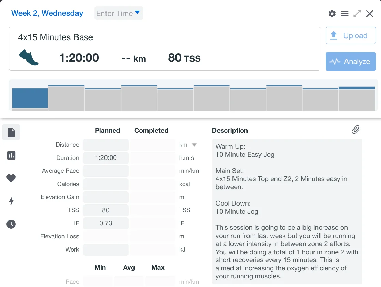Select the running shoe sport icon
Screen dimensions: 381x287
pos(29,58)
